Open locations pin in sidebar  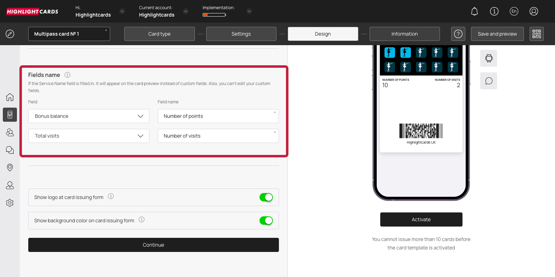click(10, 168)
